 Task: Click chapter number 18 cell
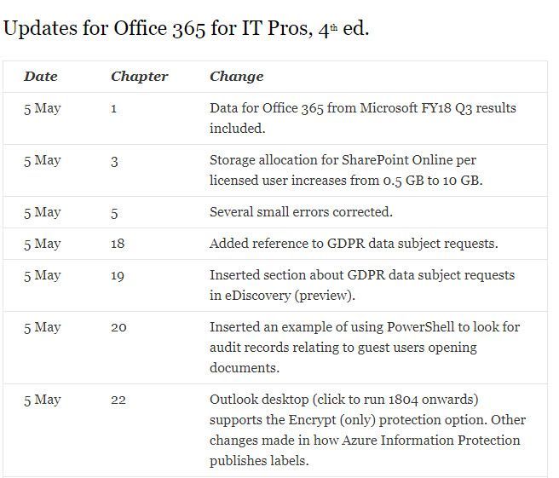[x=118, y=244]
